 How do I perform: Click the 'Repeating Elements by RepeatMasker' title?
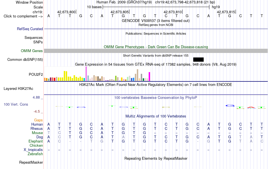[156, 158]
